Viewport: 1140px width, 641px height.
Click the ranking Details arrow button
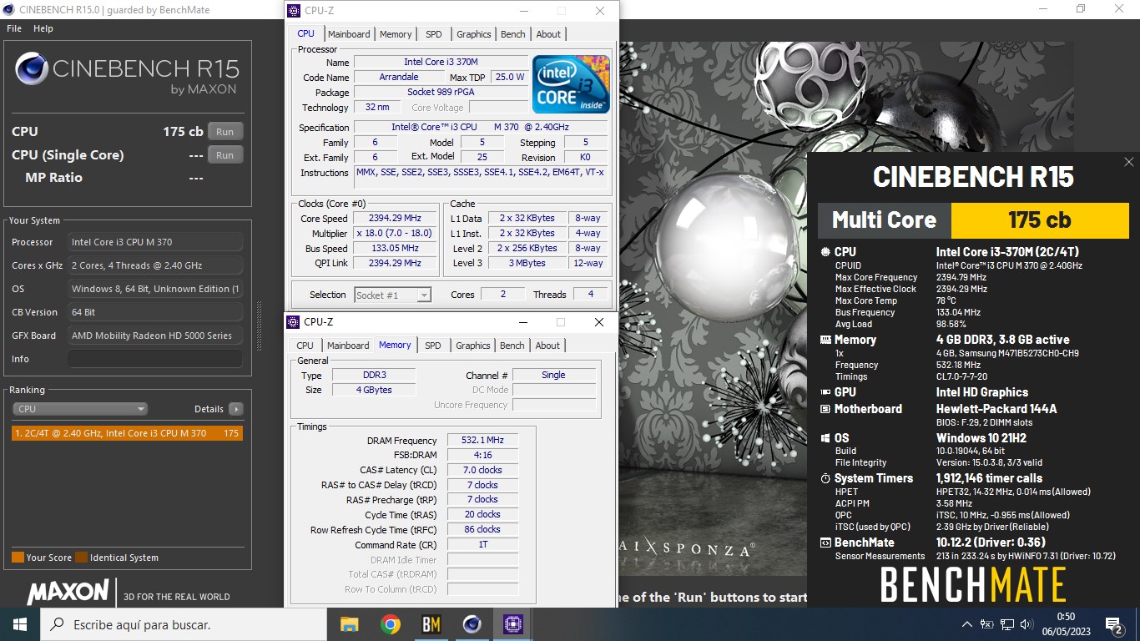(236, 409)
